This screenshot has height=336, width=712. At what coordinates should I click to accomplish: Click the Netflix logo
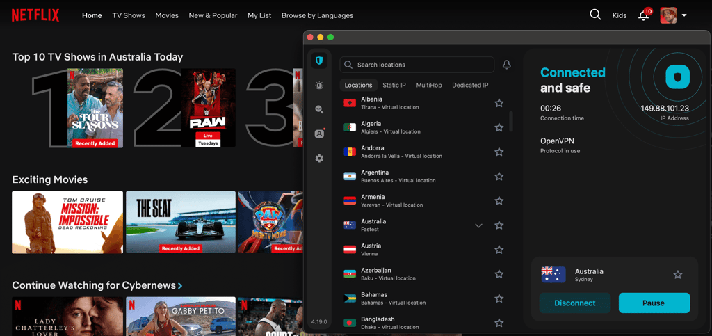click(35, 15)
